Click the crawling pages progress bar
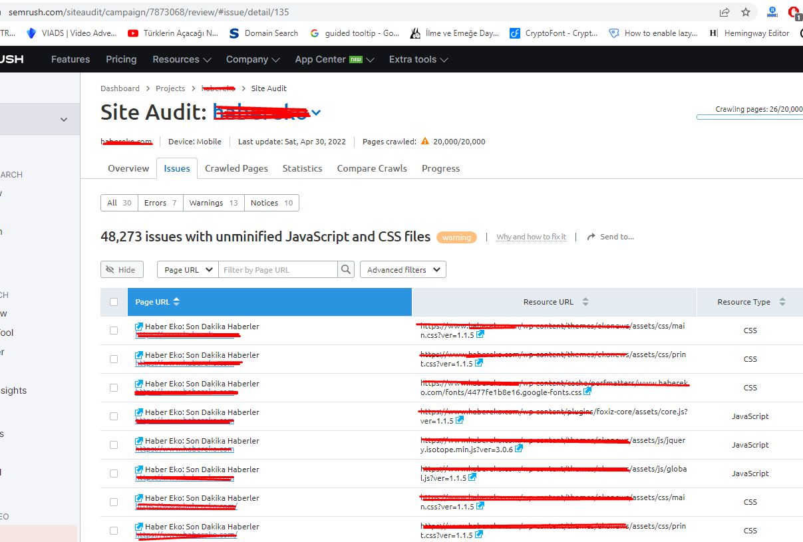The image size is (803, 542). 750,117
